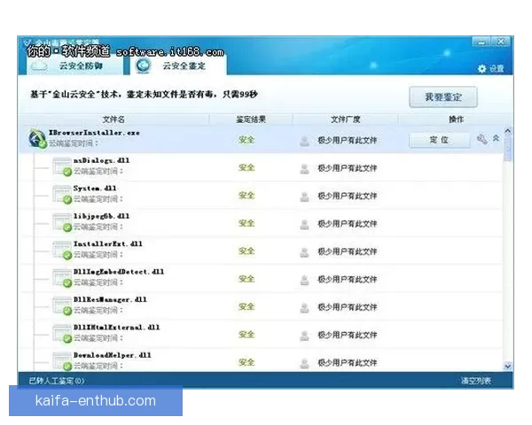Viewport: 532px width, 425px height.
Task: Open 已转人工鉴定(0) link in status bar
Action: click(x=57, y=381)
